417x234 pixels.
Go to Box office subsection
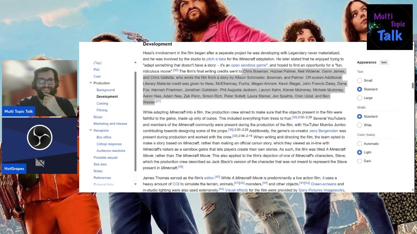(x=104, y=137)
